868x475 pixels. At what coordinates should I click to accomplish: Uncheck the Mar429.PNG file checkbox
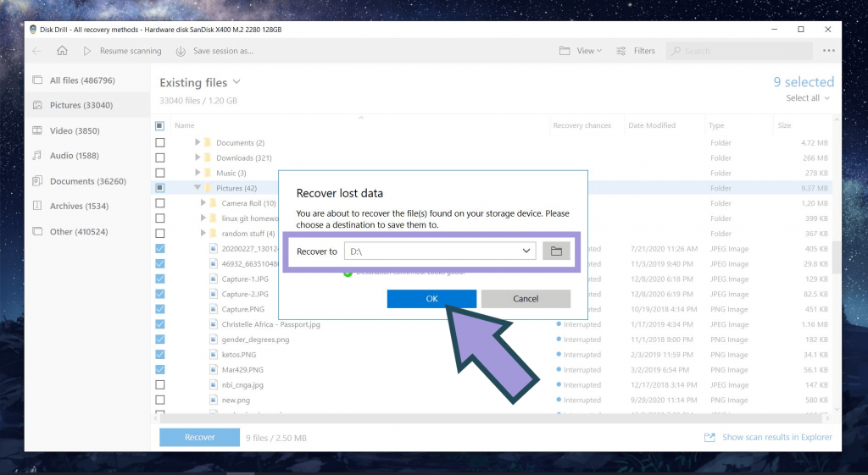coord(160,369)
